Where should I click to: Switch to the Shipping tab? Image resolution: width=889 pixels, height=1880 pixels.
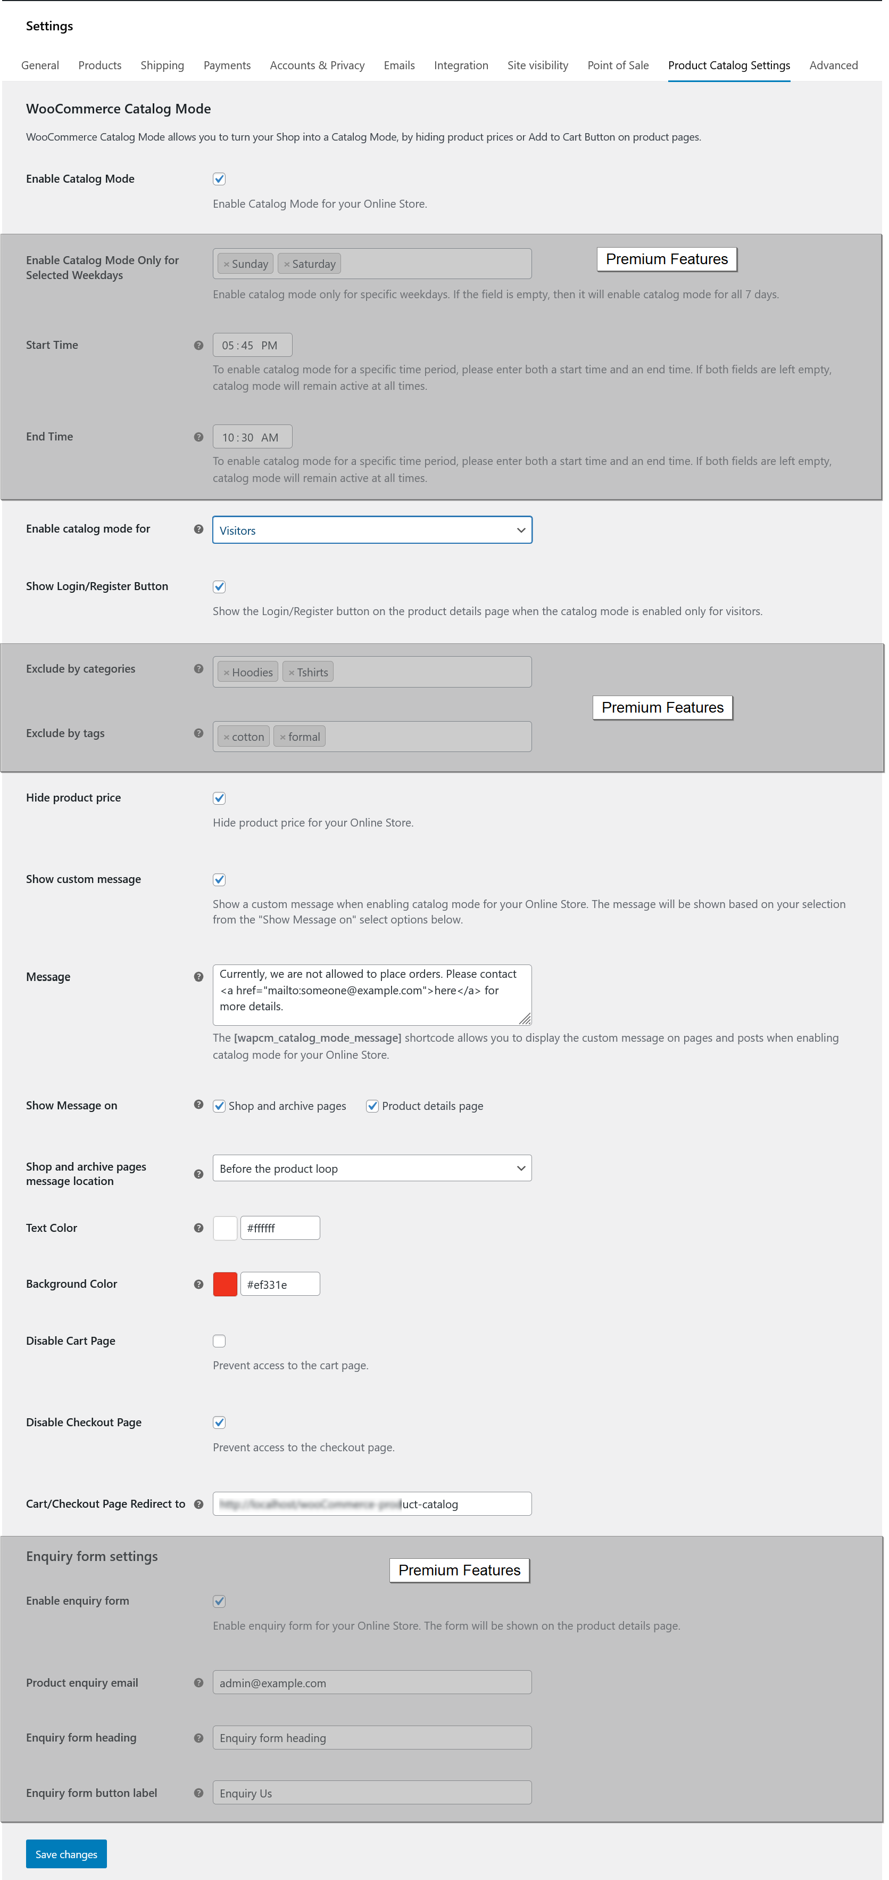click(x=162, y=65)
